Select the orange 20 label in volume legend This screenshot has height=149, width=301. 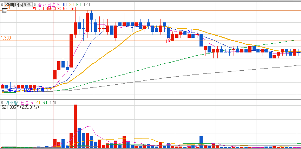point(38,102)
